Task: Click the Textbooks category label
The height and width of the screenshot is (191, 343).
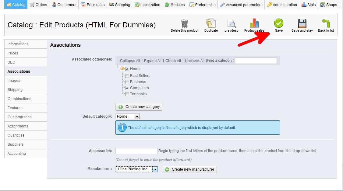Action: pyautogui.click(x=138, y=94)
